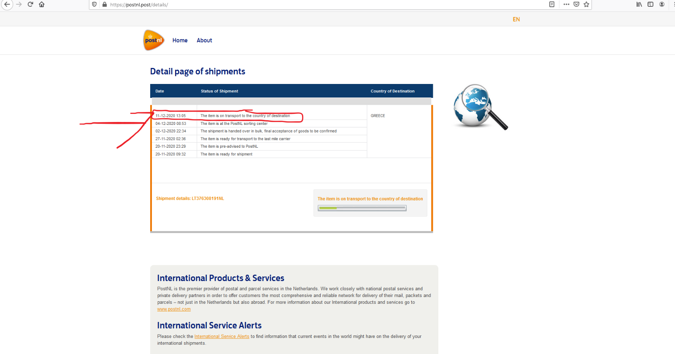Screen dimensions: 675x354
Task: Click the globe magnifier image
Action: (481, 107)
